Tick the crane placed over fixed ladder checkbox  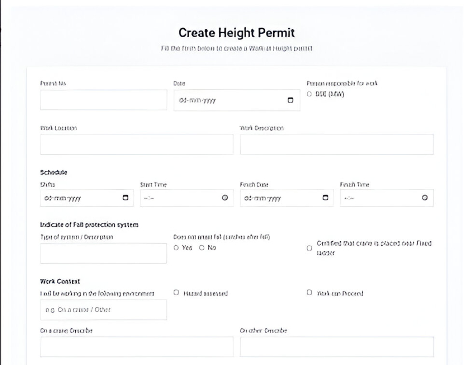point(310,248)
